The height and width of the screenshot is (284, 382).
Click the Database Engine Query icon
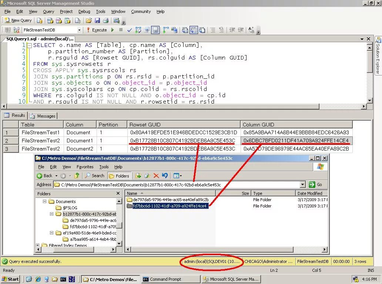click(40, 20)
